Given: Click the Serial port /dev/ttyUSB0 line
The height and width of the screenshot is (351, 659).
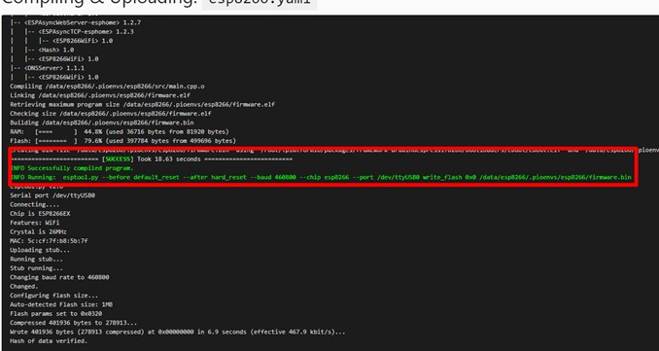Looking at the screenshot, I should pos(52,195).
